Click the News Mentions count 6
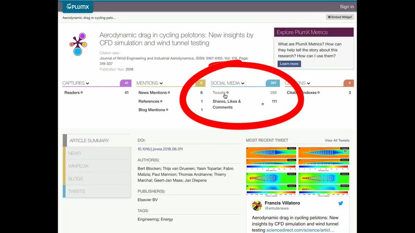 (202, 93)
